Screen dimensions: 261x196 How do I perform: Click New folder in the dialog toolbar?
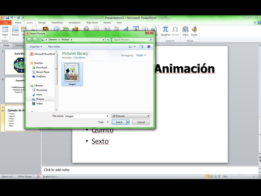[x=54, y=47]
